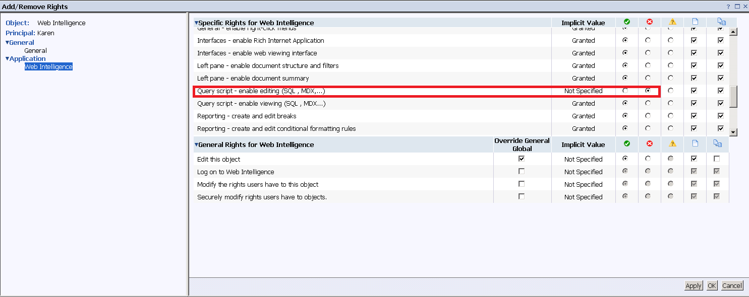
Task: Click the 'Principal: Karen' text
Action: (30, 33)
